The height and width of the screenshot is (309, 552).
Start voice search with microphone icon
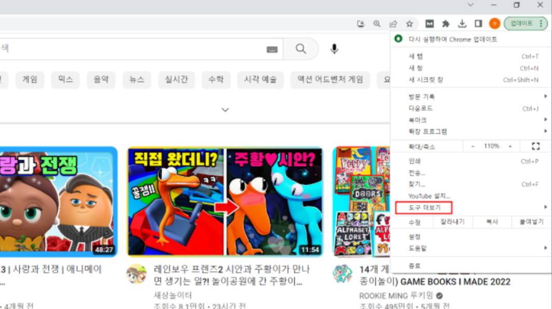334,49
